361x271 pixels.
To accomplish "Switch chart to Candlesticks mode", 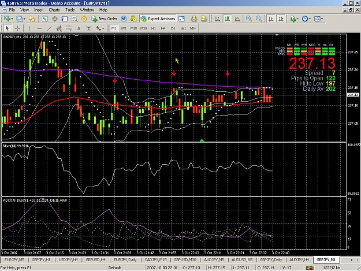I will click(x=228, y=18).
